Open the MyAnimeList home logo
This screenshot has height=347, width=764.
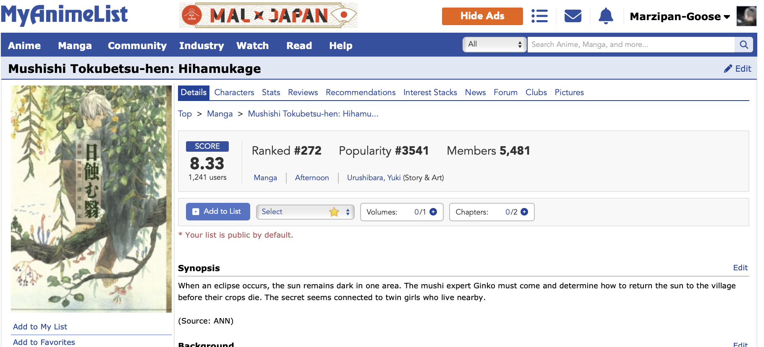[65, 15]
